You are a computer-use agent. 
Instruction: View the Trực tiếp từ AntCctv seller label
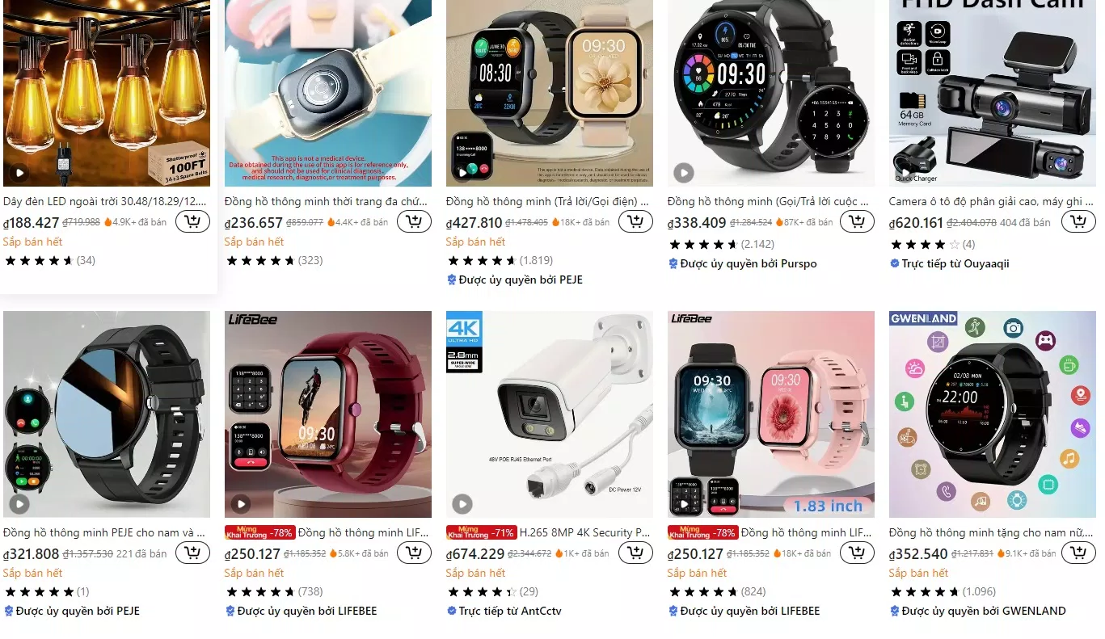[x=504, y=611]
